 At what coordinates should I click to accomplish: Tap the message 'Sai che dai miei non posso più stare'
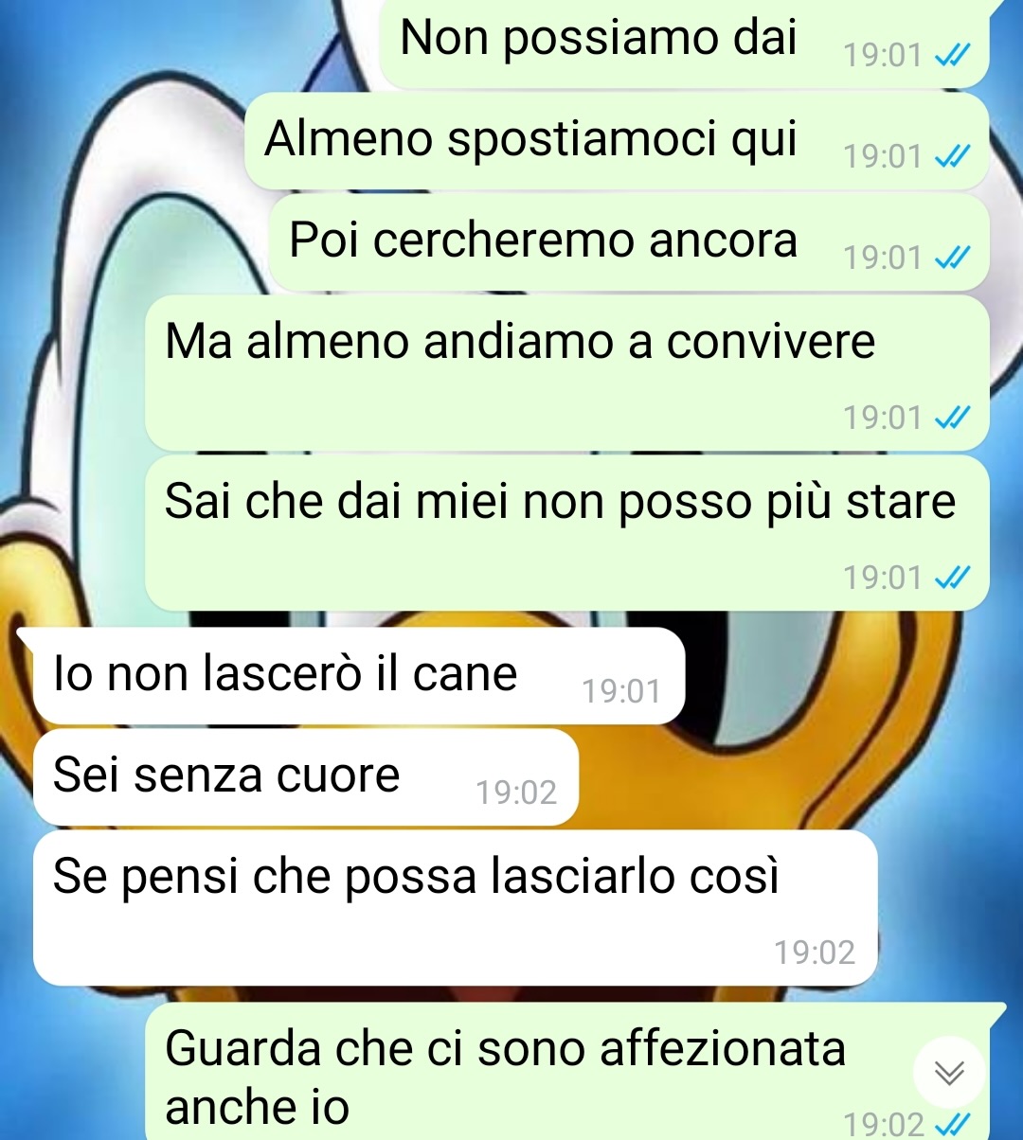click(x=566, y=533)
